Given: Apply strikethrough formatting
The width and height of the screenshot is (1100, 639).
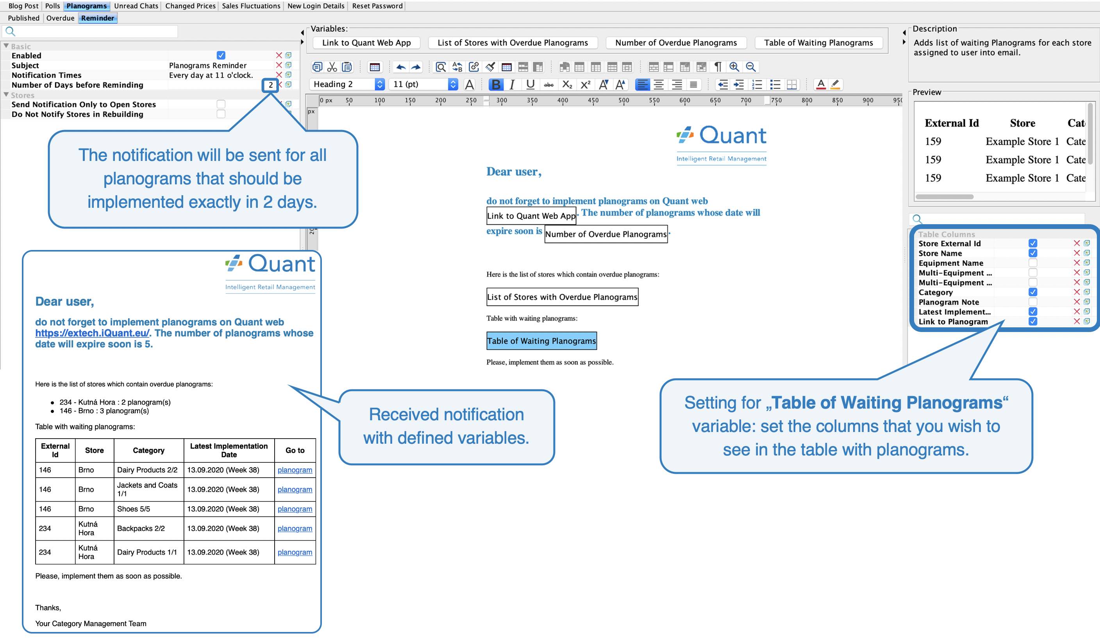Looking at the screenshot, I should (549, 85).
